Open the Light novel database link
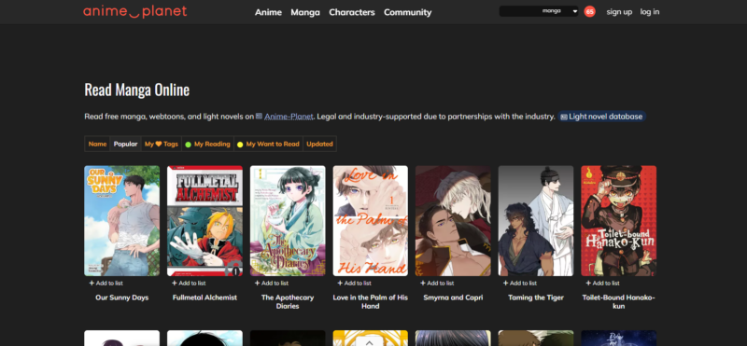The height and width of the screenshot is (346, 747). coord(601,117)
